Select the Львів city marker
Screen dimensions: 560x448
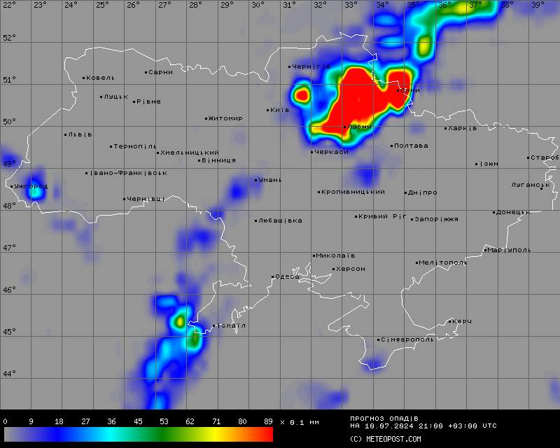(66, 134)
